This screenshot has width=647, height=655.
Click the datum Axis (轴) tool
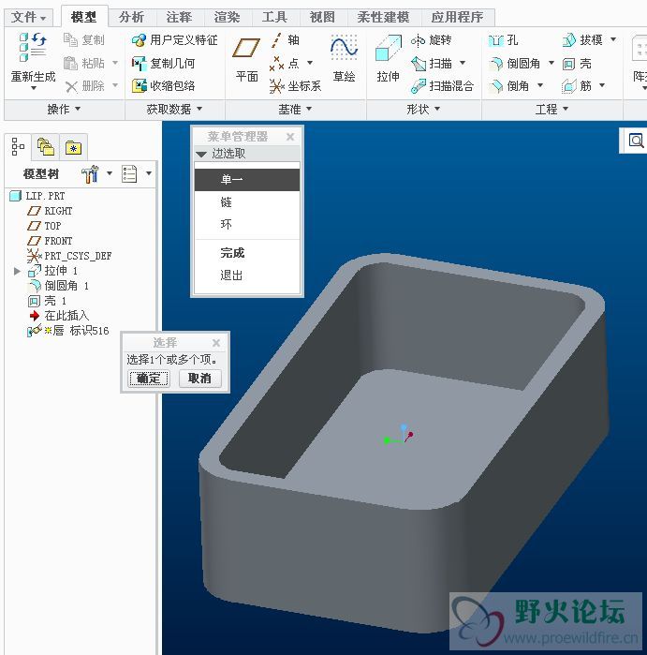pos(286,40)
